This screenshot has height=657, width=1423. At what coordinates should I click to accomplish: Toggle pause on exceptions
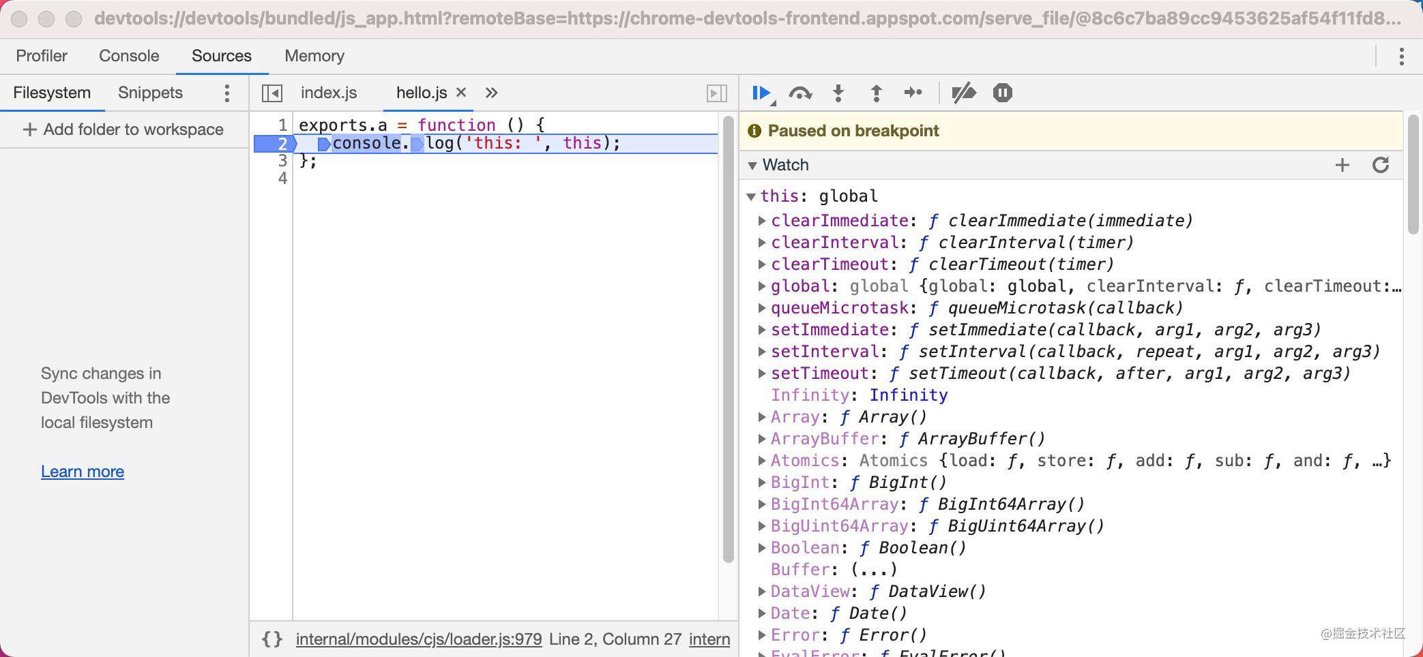click(1002, 93)
